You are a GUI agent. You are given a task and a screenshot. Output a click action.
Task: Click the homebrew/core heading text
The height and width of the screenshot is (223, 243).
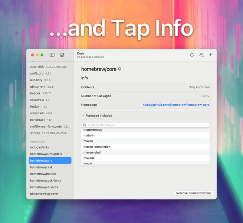99,69
